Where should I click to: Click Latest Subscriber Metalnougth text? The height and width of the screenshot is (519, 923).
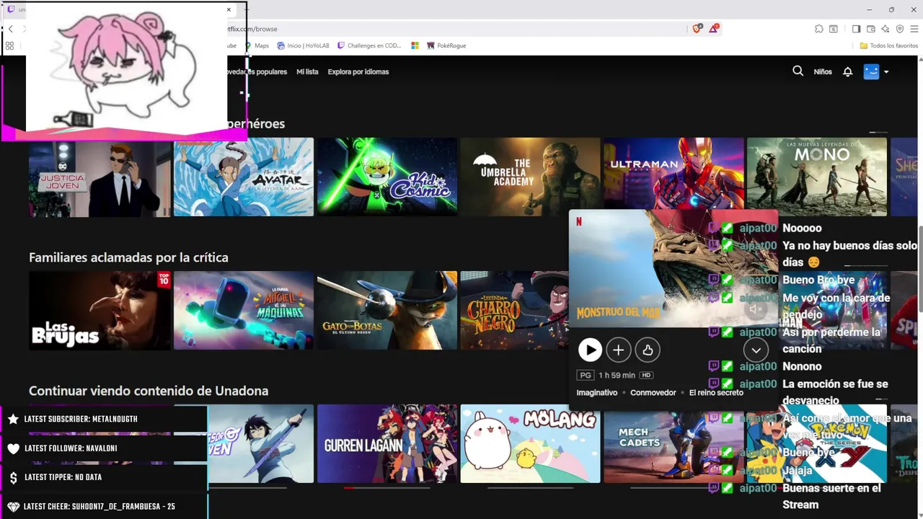pyautogui.click(x=81, y=419)
